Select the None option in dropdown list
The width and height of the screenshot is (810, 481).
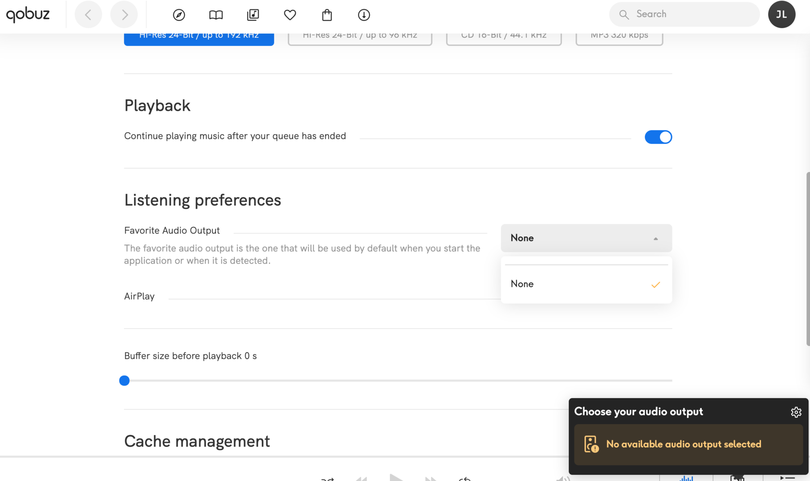point(586,284)
